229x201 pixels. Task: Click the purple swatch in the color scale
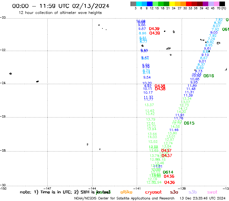205,4
